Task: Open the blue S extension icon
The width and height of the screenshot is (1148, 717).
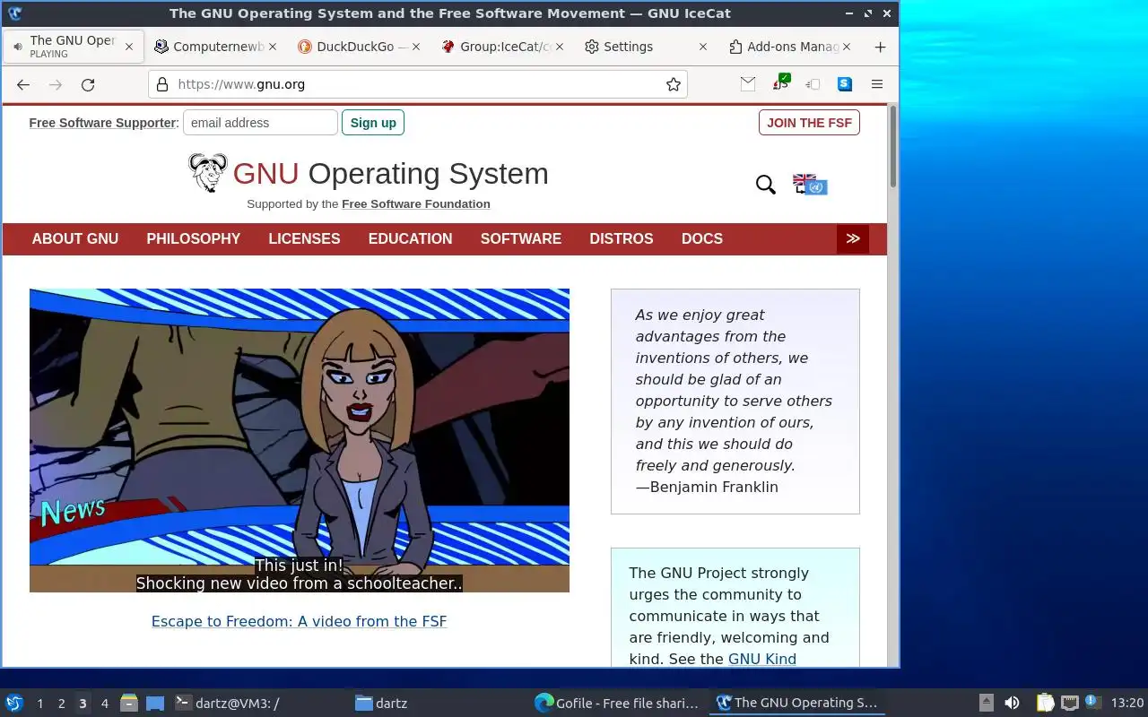Action: click(x=845, y=83)
